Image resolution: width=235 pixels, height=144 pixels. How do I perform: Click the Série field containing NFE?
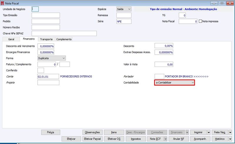[x=124, y=21]
